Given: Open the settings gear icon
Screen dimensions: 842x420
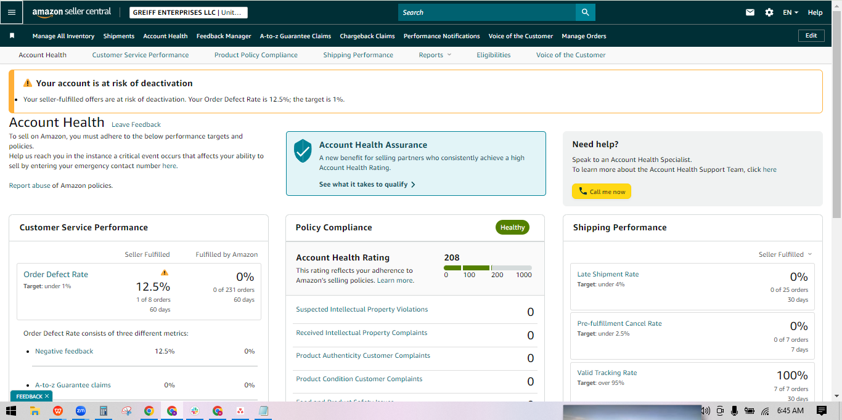Looking at the screenshot, I should pyautogui.click(x=769, y=12).
